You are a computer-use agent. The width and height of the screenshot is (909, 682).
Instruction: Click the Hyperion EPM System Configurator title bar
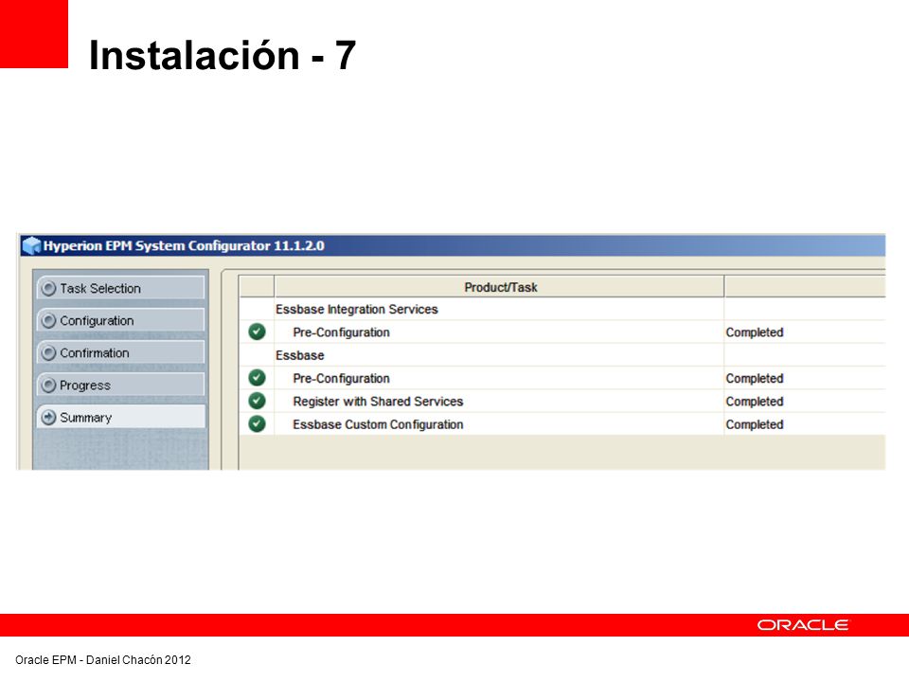tap(453, 246)
